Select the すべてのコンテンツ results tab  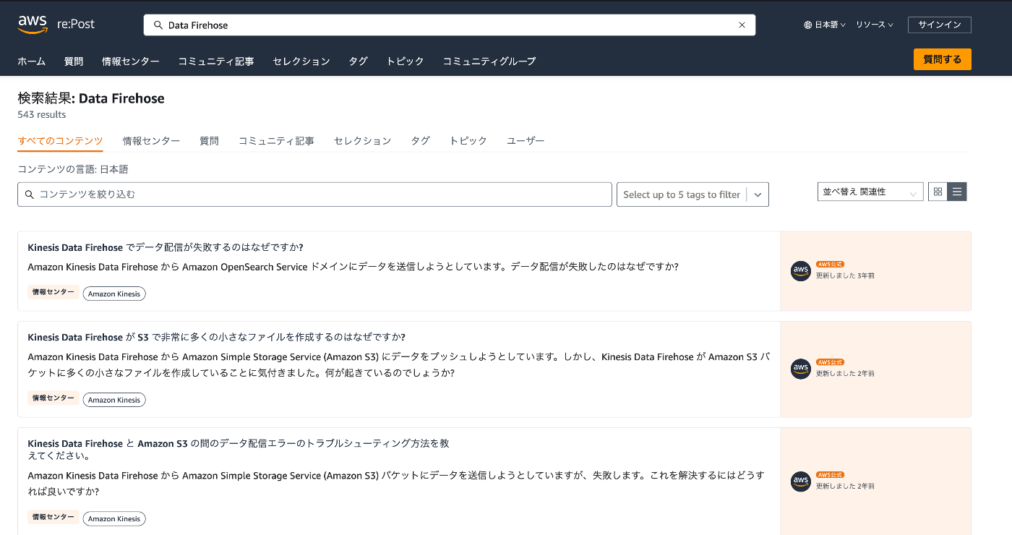(x=60, y=141)
